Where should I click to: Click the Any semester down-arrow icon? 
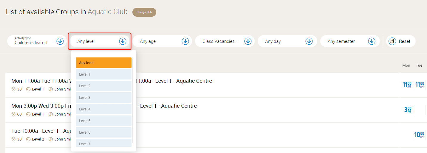pyautogui.click(x=372, y=41)
